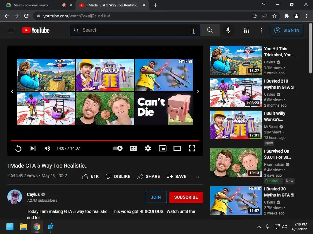
Task: Click the search magnifier button
Action: [210, 30]
